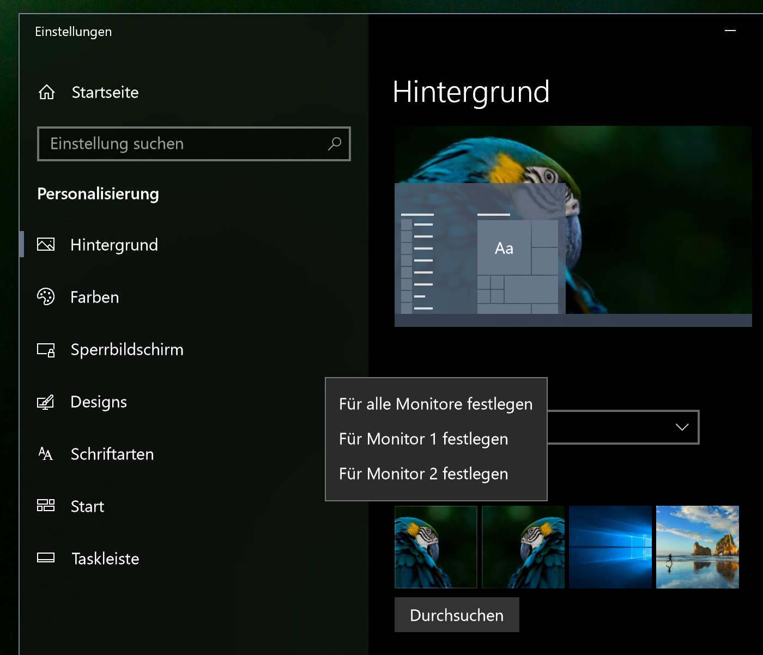
Task: Click the home icon beside Startseite
Action: (47, 92)
